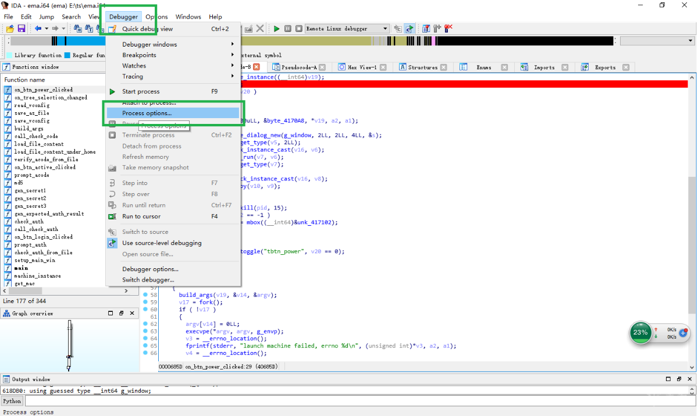Viewport: 698px width, 416px height.
Task: Click the Open file folder icon
Action: coord(10,29)
